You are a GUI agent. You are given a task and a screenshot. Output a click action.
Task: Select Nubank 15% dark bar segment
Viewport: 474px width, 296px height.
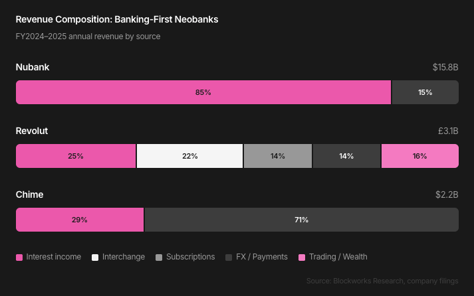(x=425, y=92)
